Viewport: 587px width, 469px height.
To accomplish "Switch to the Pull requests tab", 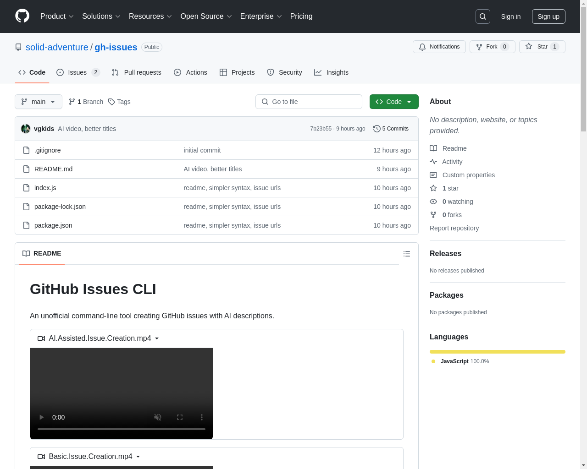I will coord(136,72).
